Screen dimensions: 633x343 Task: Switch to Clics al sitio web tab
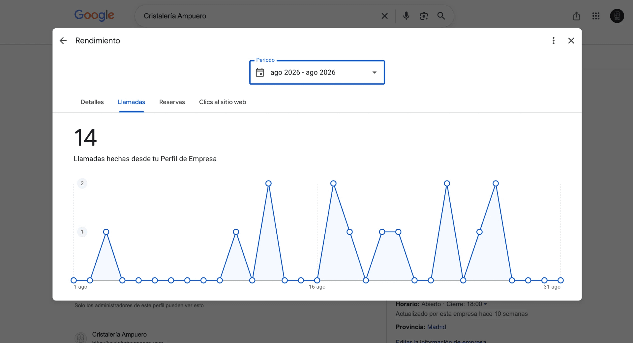223,102
